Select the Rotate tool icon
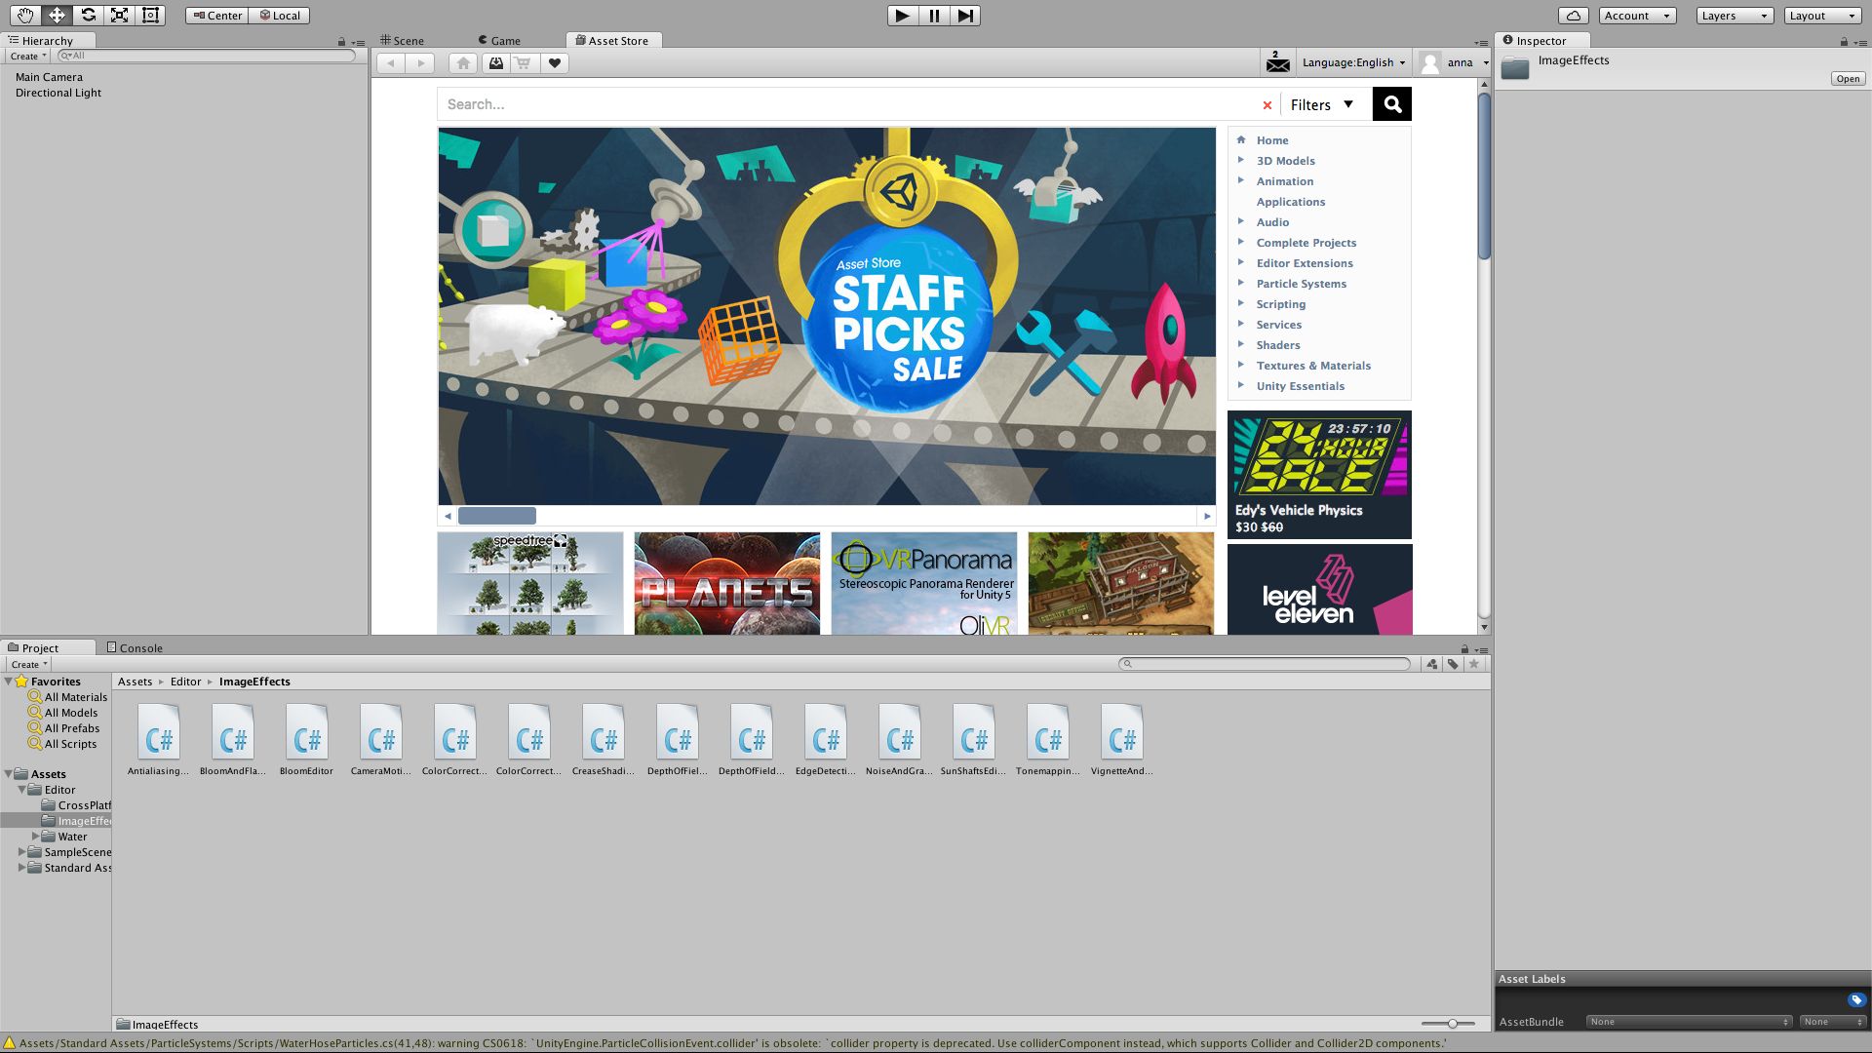Image resolution: width=1872 pixels, height=1053 pixels. tap(88, 15)
